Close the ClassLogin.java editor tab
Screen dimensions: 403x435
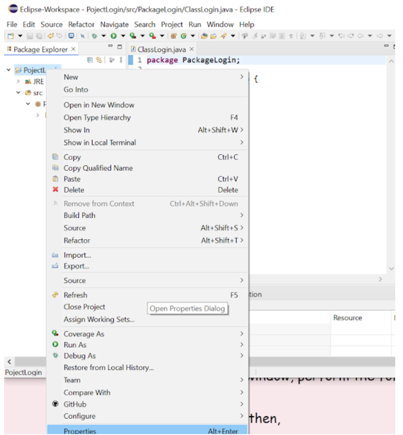(x=192, y=49)
